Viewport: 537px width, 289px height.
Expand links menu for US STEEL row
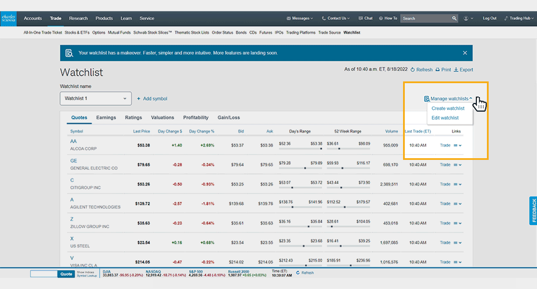coord(458,243)
